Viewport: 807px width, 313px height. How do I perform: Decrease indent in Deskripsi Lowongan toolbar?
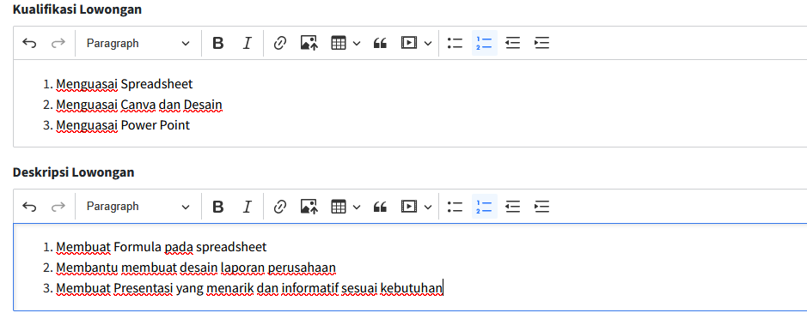512,206
